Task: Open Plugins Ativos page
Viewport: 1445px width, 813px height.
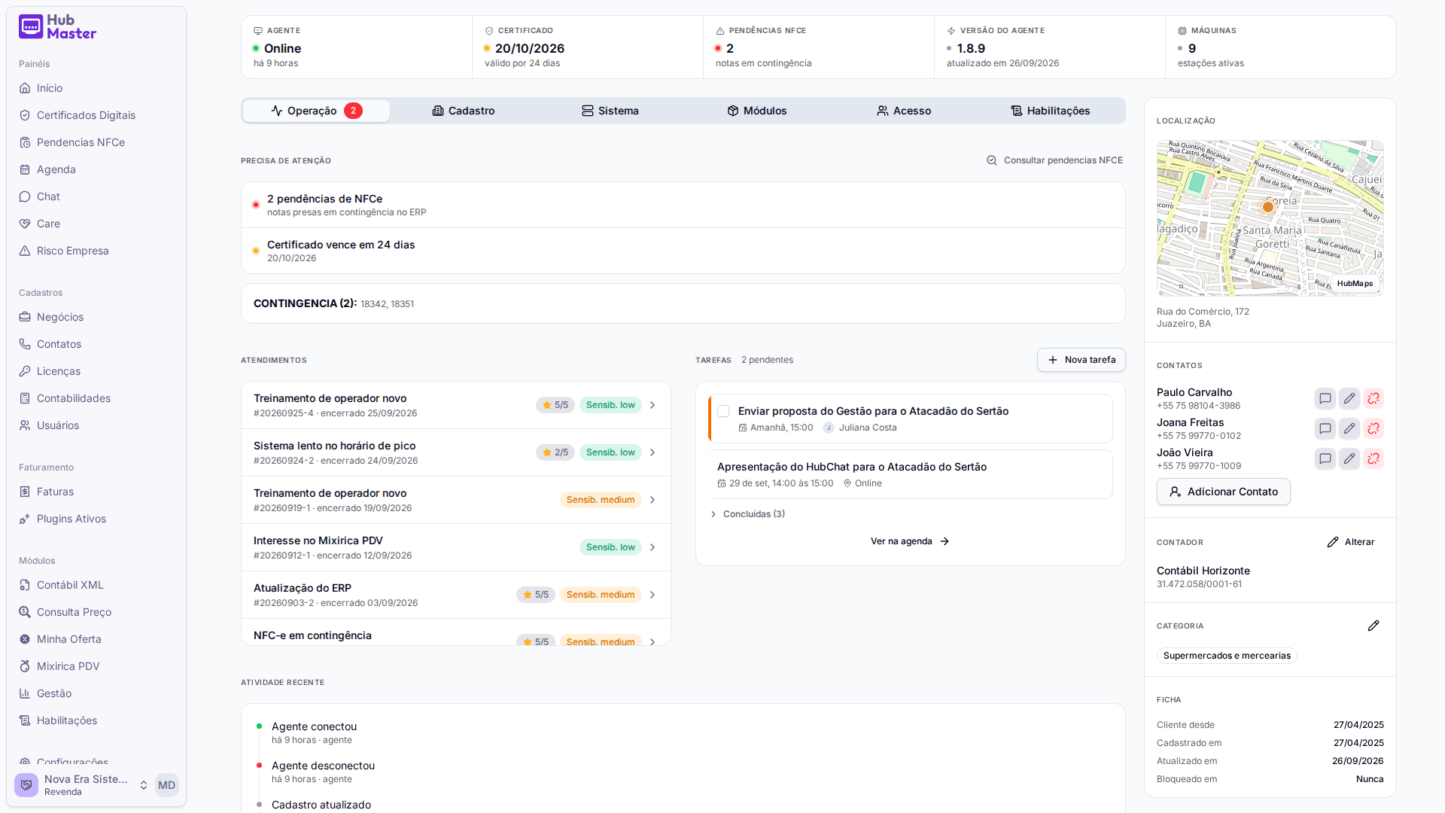Action: point(96,519)
